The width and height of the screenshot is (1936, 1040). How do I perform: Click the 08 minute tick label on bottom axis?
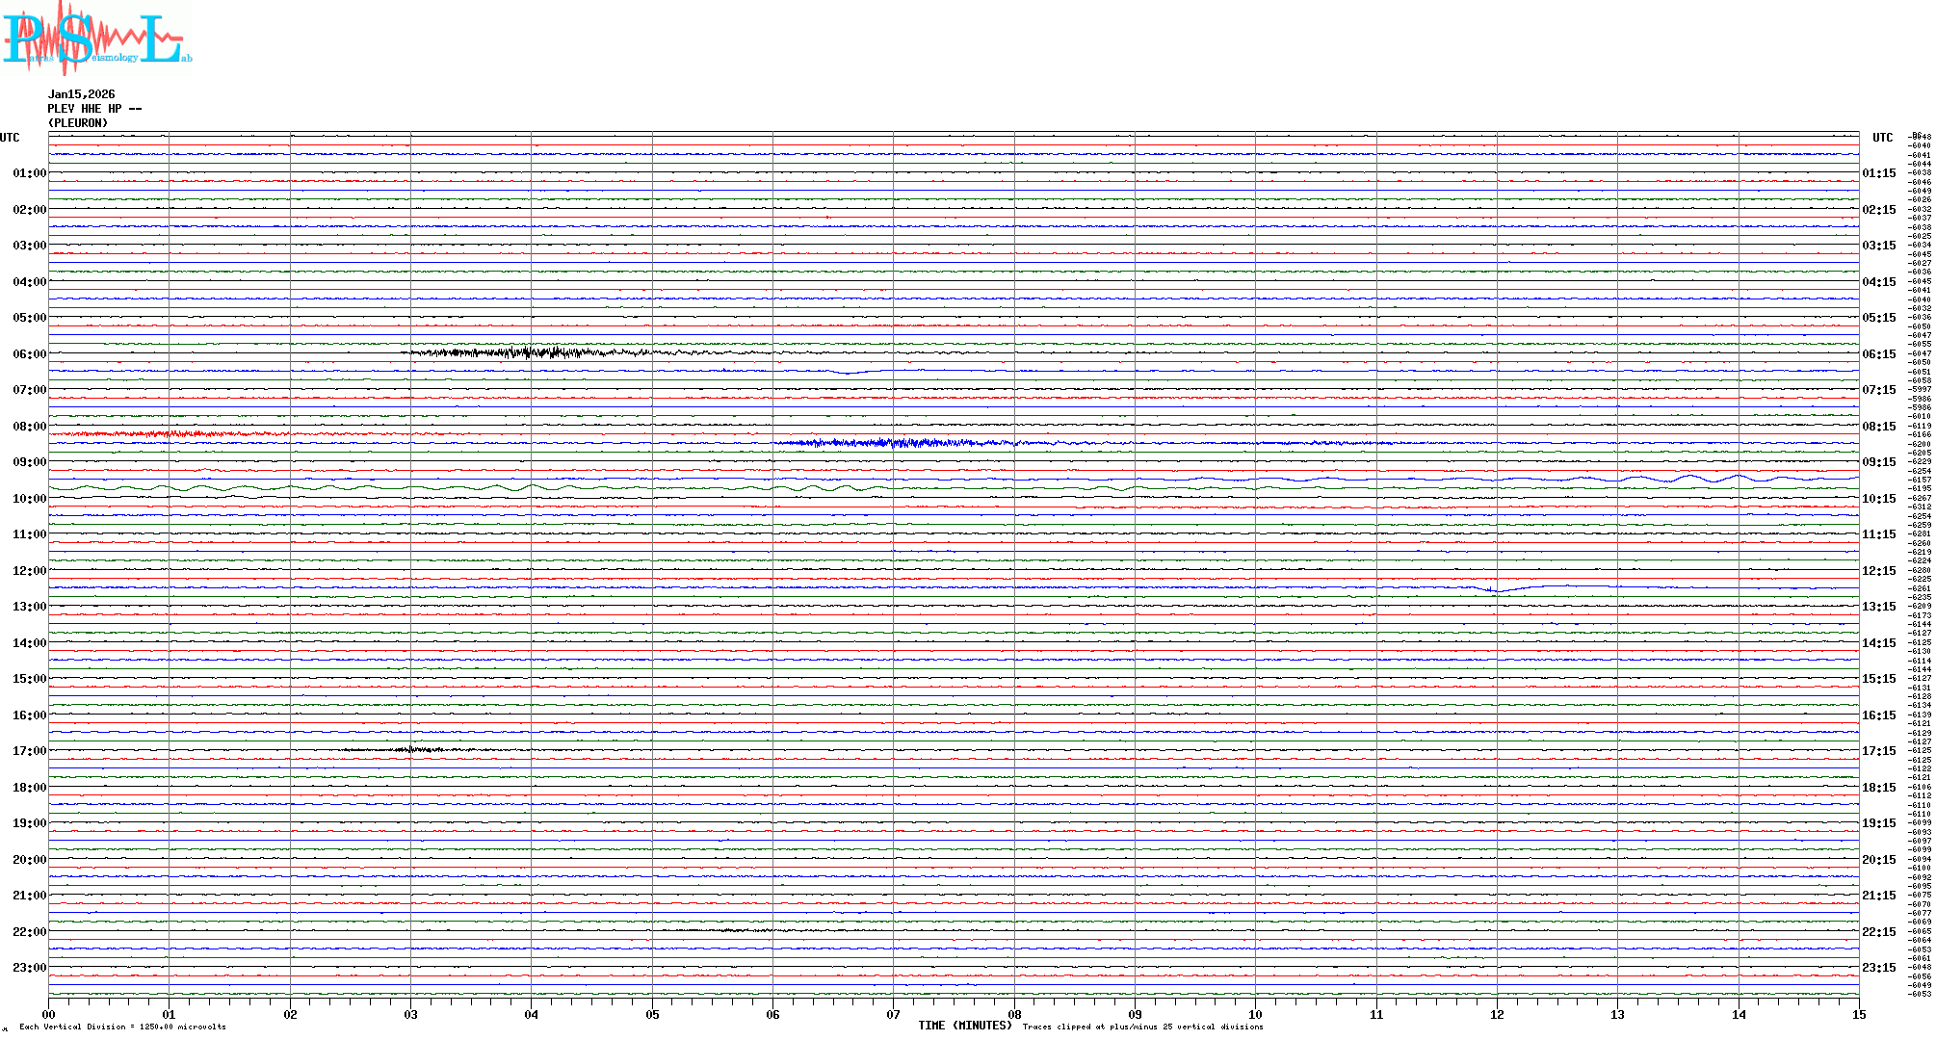pos(1014,1014)
